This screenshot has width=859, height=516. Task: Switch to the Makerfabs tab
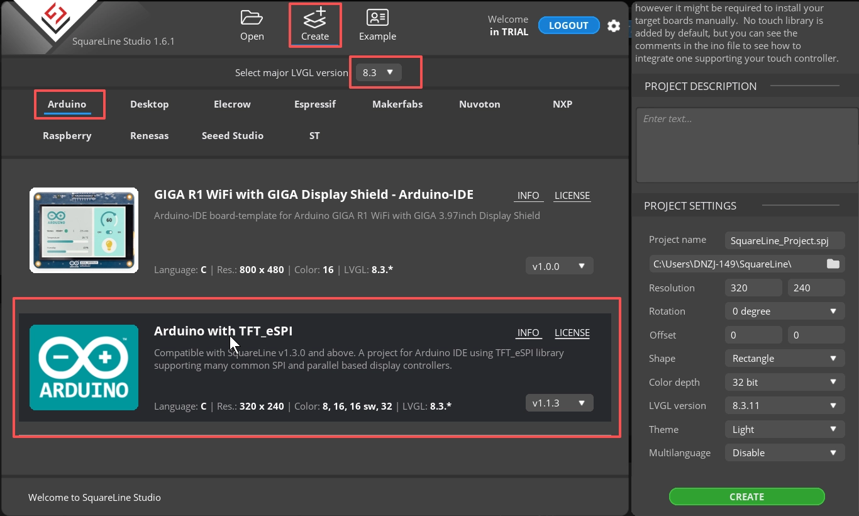coord(397,104)
